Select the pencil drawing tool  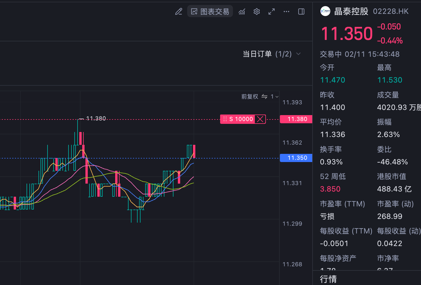coord(178,12)
